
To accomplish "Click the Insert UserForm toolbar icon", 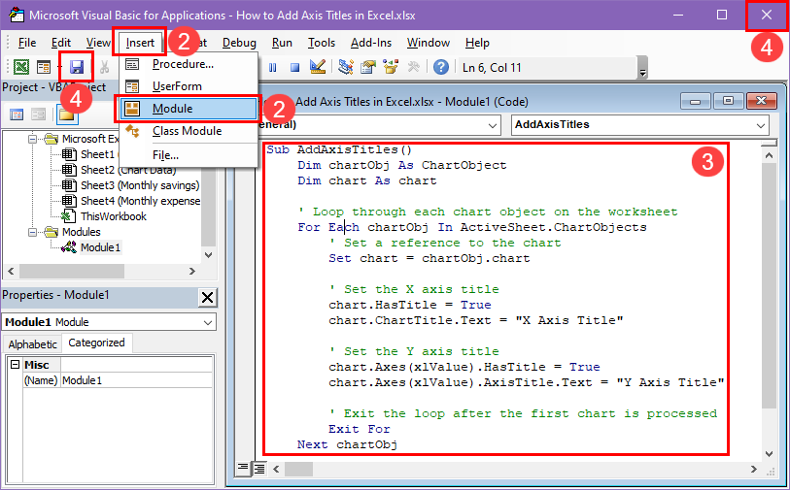I will click(x=44, y=67).
